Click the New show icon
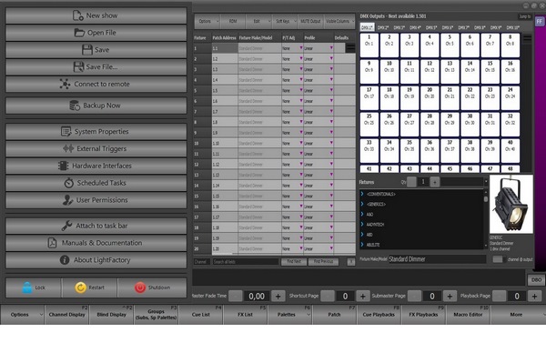 click(77, 15)
